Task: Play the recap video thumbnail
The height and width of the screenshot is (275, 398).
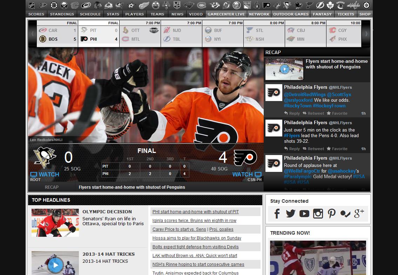Action: click(284, 69)
